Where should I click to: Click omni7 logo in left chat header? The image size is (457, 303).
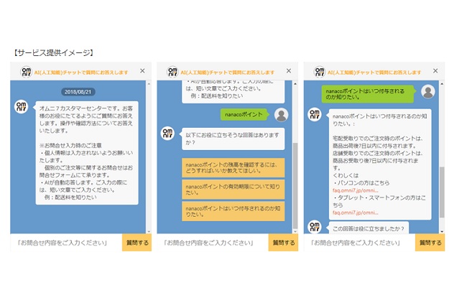click(x=27, y=72)
